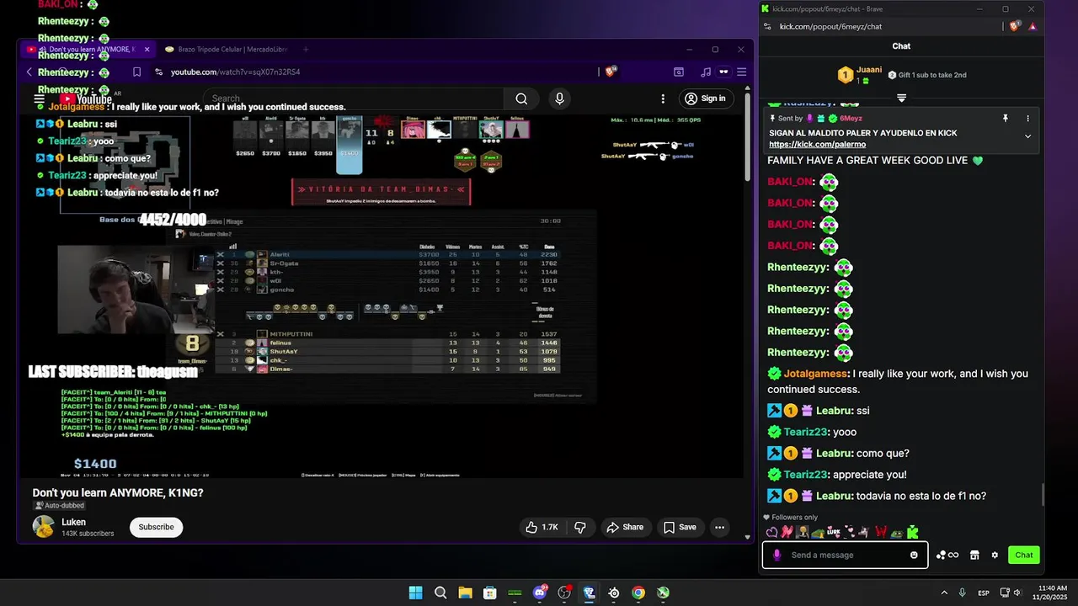Screen dimensions: 1078x606
Task: Open the Kick shop storefront icon
Action: pyautogui.click(x=974, y=555)
